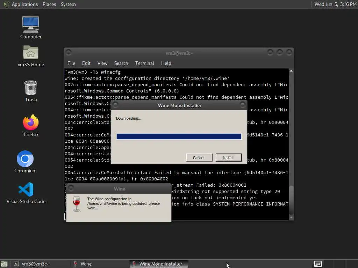The width and height of the screenshot is (358, 268).
Task: Click the terminal scrollbar down arrow
Action: tap(291, 217)
